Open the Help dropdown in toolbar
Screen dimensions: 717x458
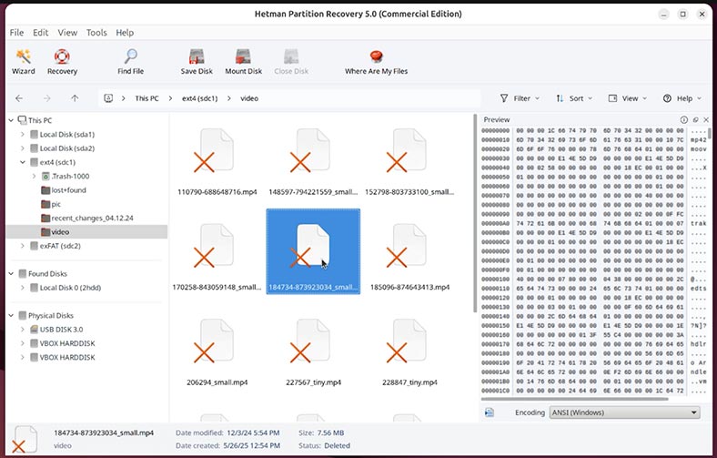pyautogui.click(x=682, y=98)
